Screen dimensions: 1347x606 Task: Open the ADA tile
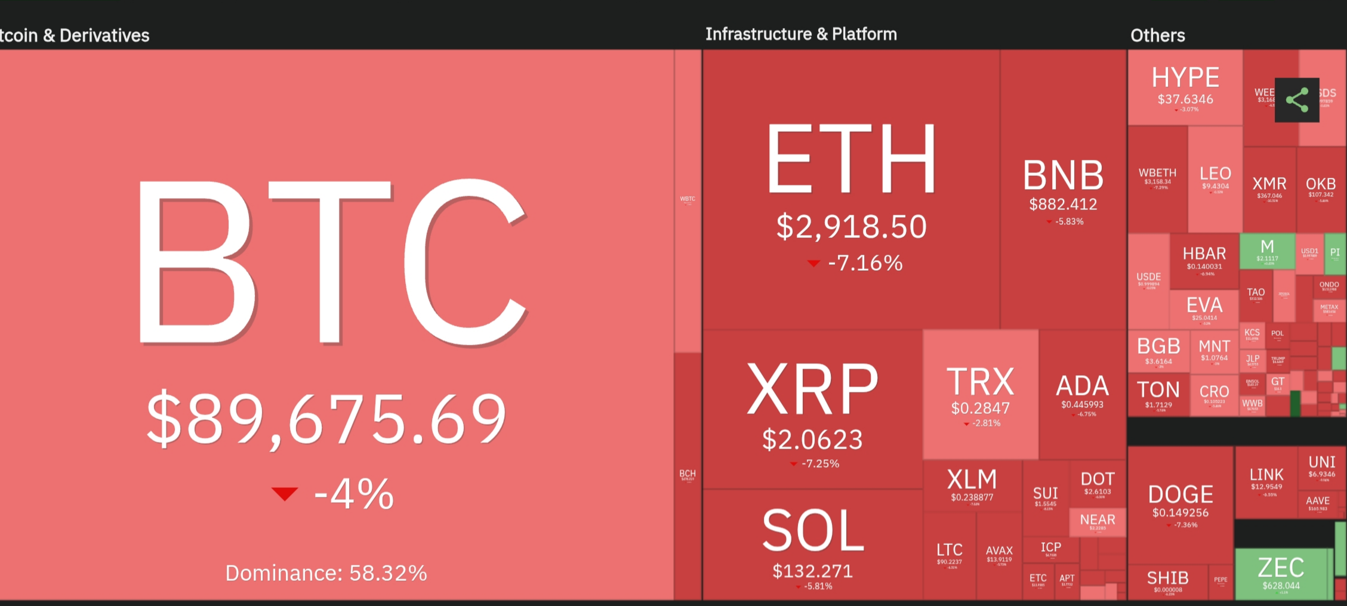click(x=1082, y=395)
